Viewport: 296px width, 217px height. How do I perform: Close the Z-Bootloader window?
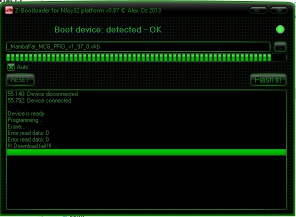tap(279, 10)
